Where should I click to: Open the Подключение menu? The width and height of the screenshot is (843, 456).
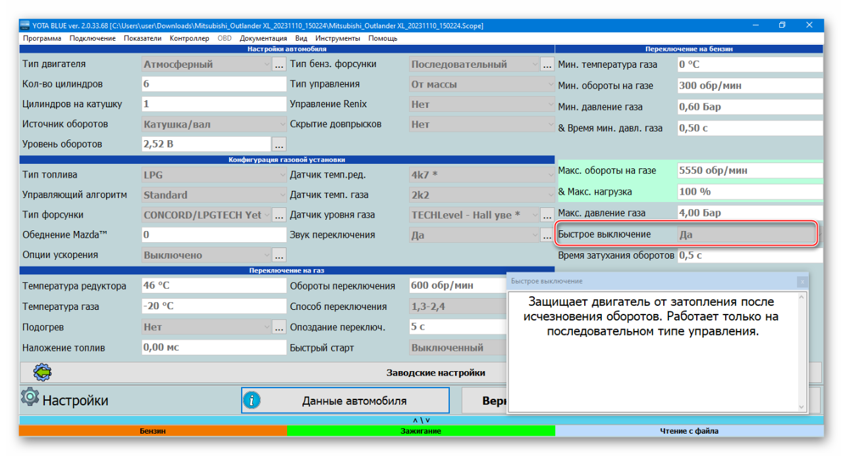point(92,38)
